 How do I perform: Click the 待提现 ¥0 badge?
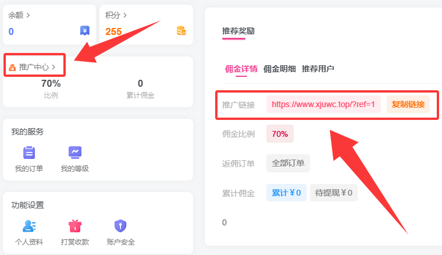(x=334, y=193)
